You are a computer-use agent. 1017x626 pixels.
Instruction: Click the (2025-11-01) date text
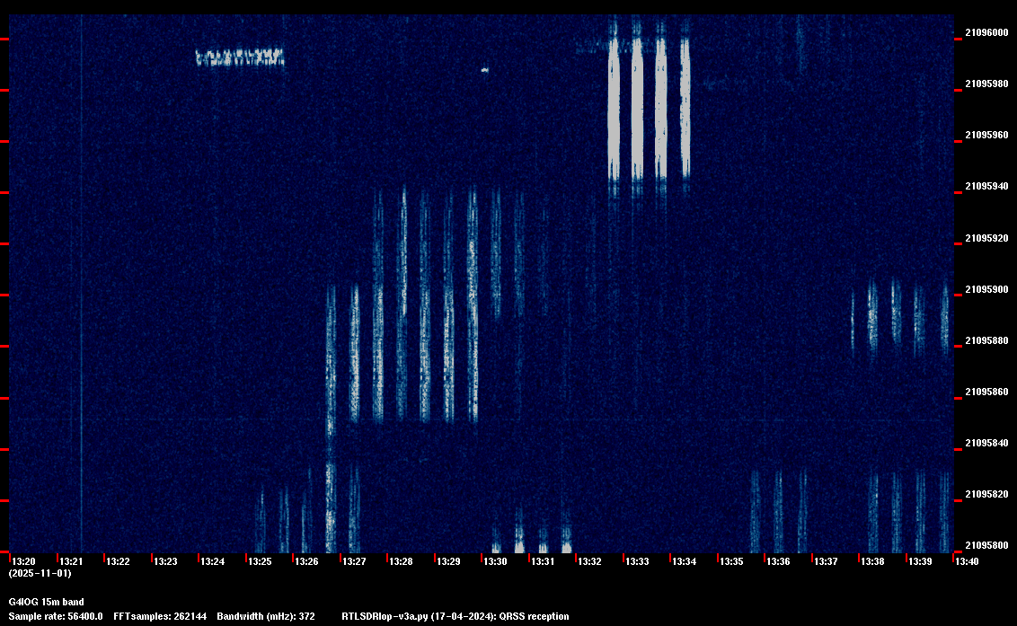click(40, 573)
